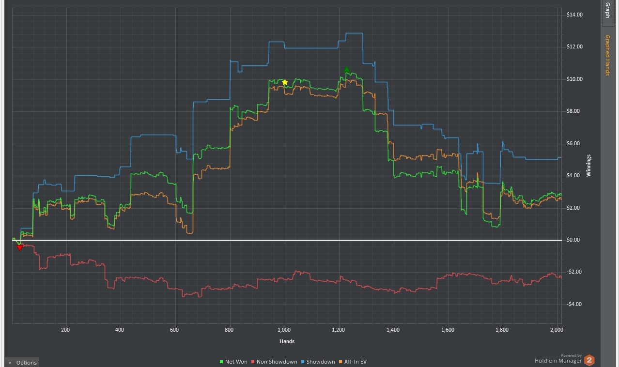This screenshot has width=619, height=367.
Task: Click the 800 hands axis label
Action: coord(229,330)
